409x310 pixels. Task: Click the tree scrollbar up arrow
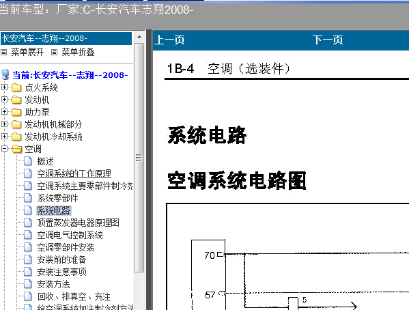click(139, 37)
